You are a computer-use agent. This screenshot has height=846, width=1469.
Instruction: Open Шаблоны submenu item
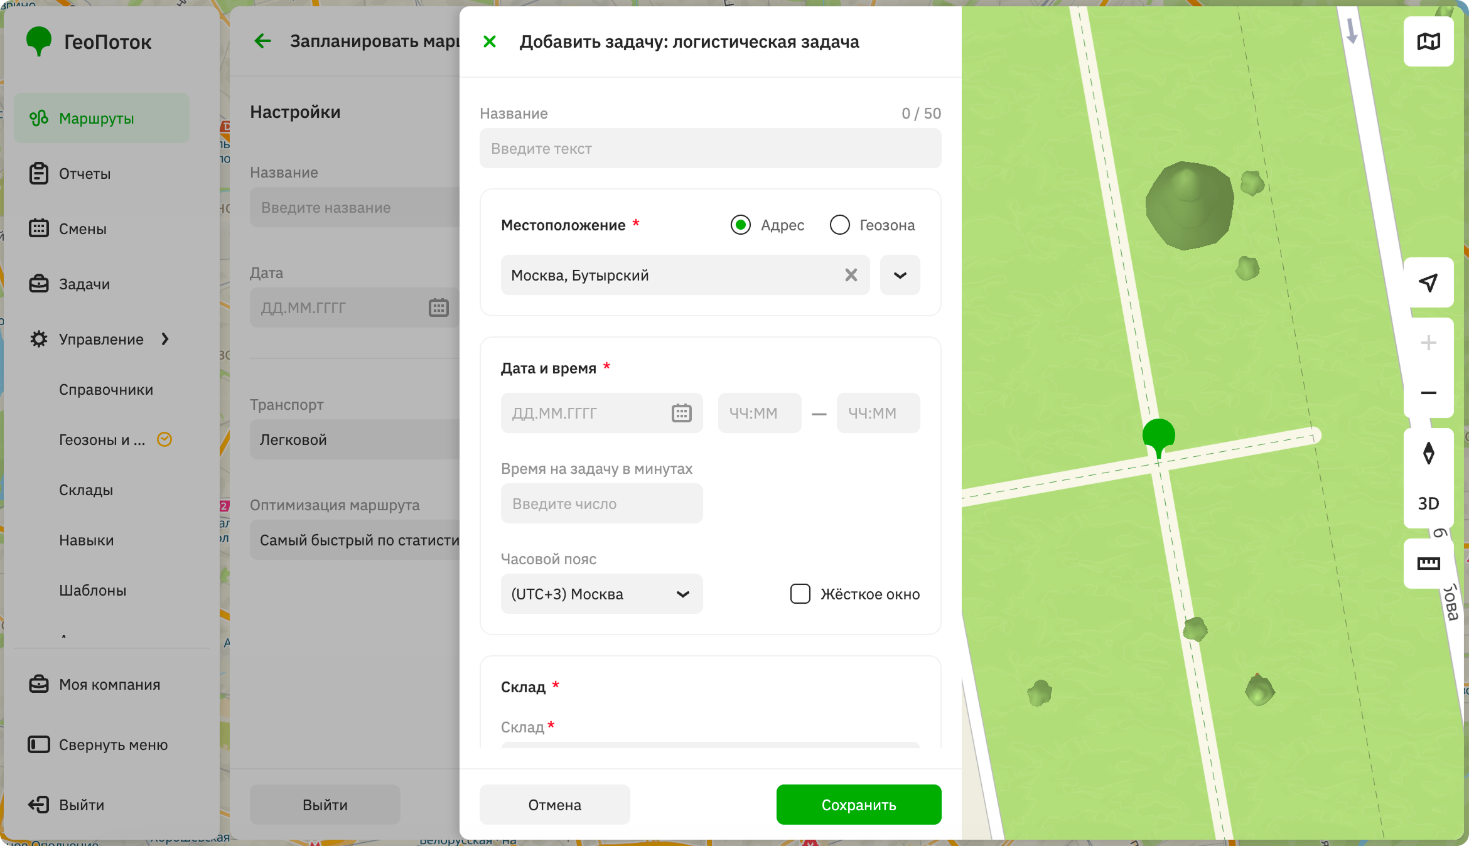[x=93, y=591]
